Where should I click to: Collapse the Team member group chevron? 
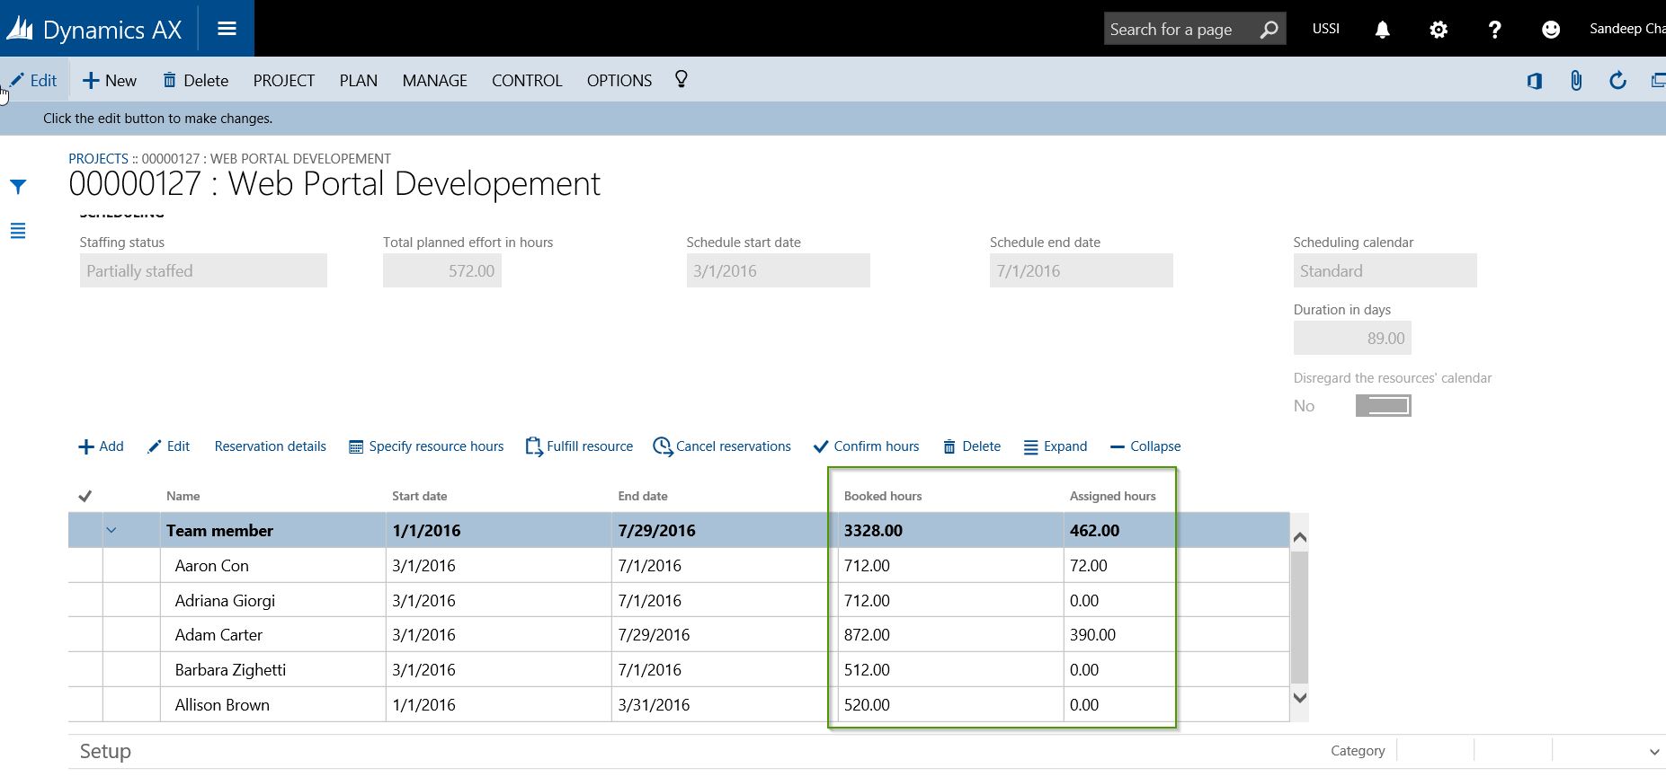(111, 530)
